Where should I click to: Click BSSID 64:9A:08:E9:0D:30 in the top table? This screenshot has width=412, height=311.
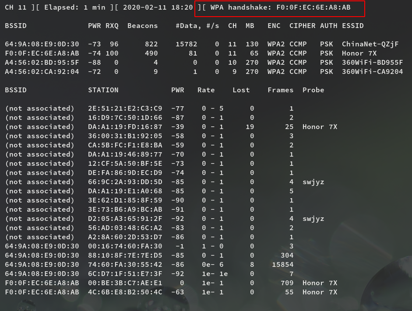coord(42,44)
